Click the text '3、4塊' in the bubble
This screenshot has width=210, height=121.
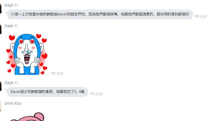pos(79,92)
